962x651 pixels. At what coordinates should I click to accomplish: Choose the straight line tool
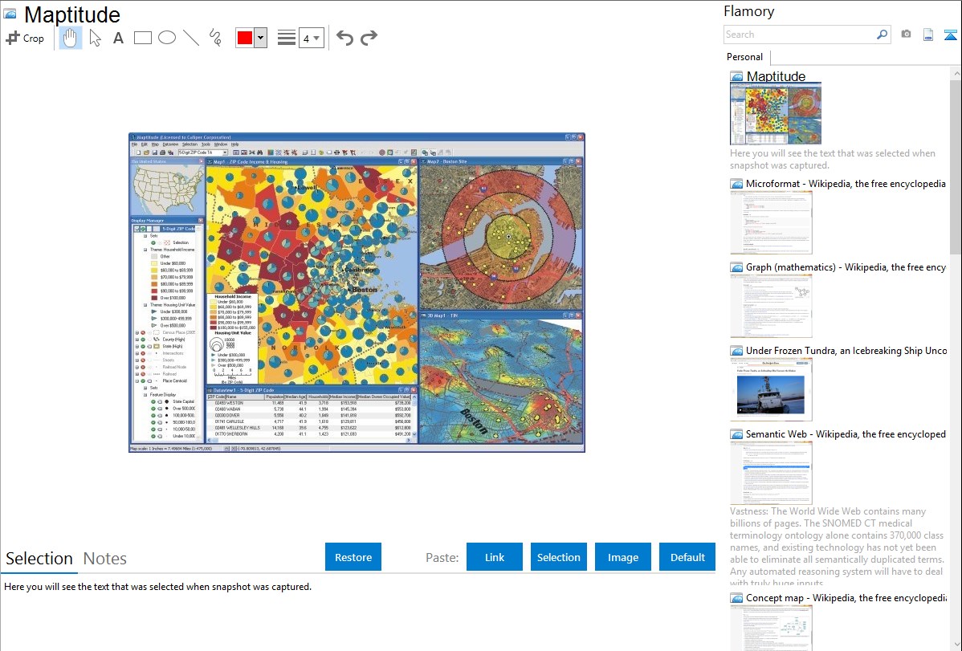[x=191, y=38]
